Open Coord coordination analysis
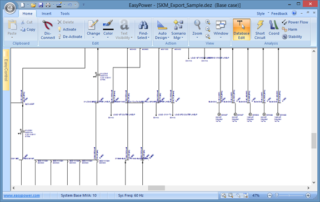The image size is (320, 202). coord(274,28)
